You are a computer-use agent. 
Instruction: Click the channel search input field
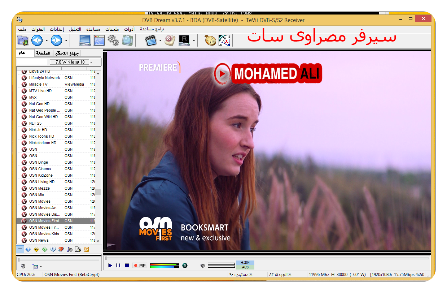(x=32, y=62)
